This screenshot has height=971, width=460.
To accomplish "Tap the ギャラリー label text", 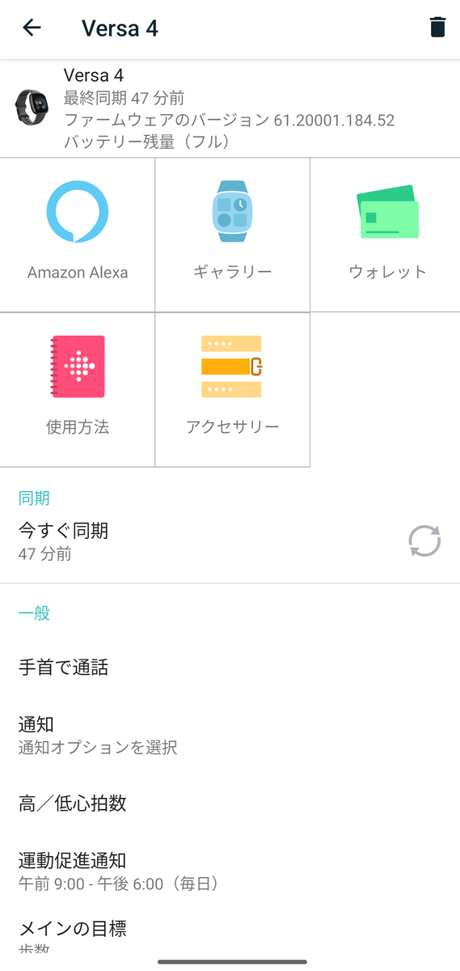I will pyautogui.click(x=233, y=272).
